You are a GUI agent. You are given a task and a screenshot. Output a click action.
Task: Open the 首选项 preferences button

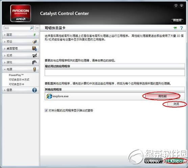pyautogui.click(x=177, y=20)
